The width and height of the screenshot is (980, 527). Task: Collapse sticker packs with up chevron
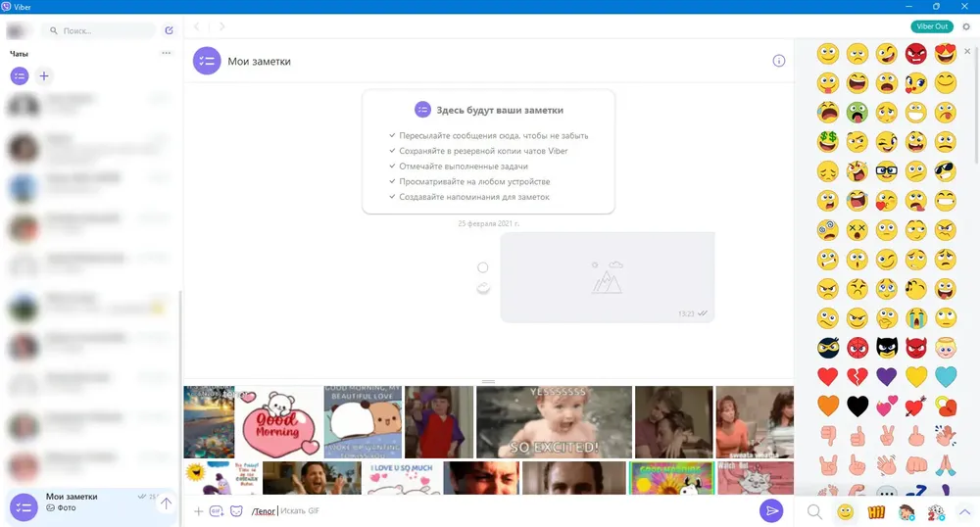[964, 512]
